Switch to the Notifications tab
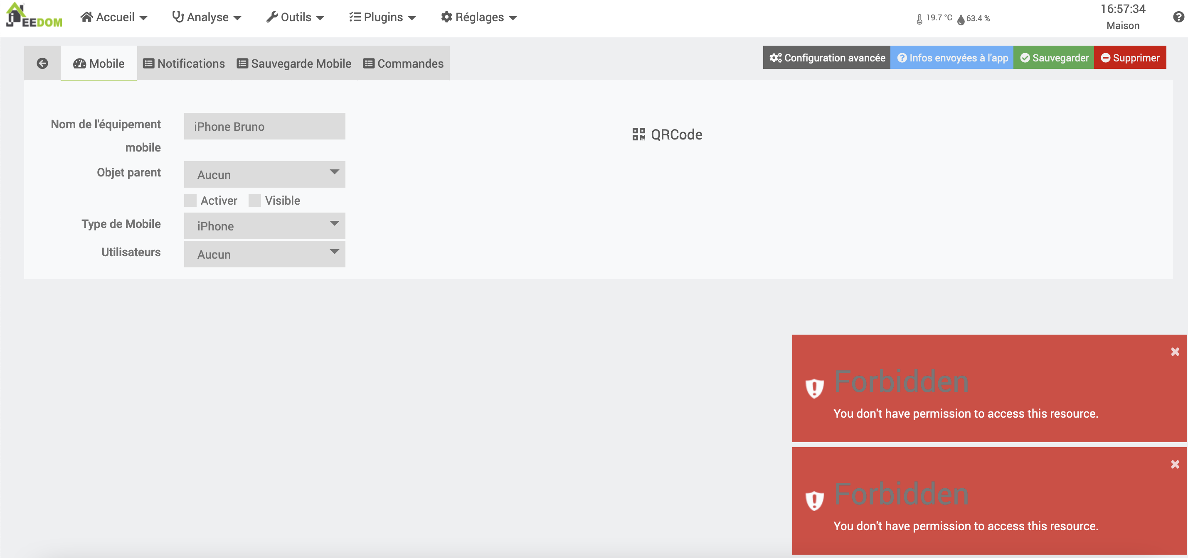Viewport: 1188px width, 558px height. click(184, 63)
